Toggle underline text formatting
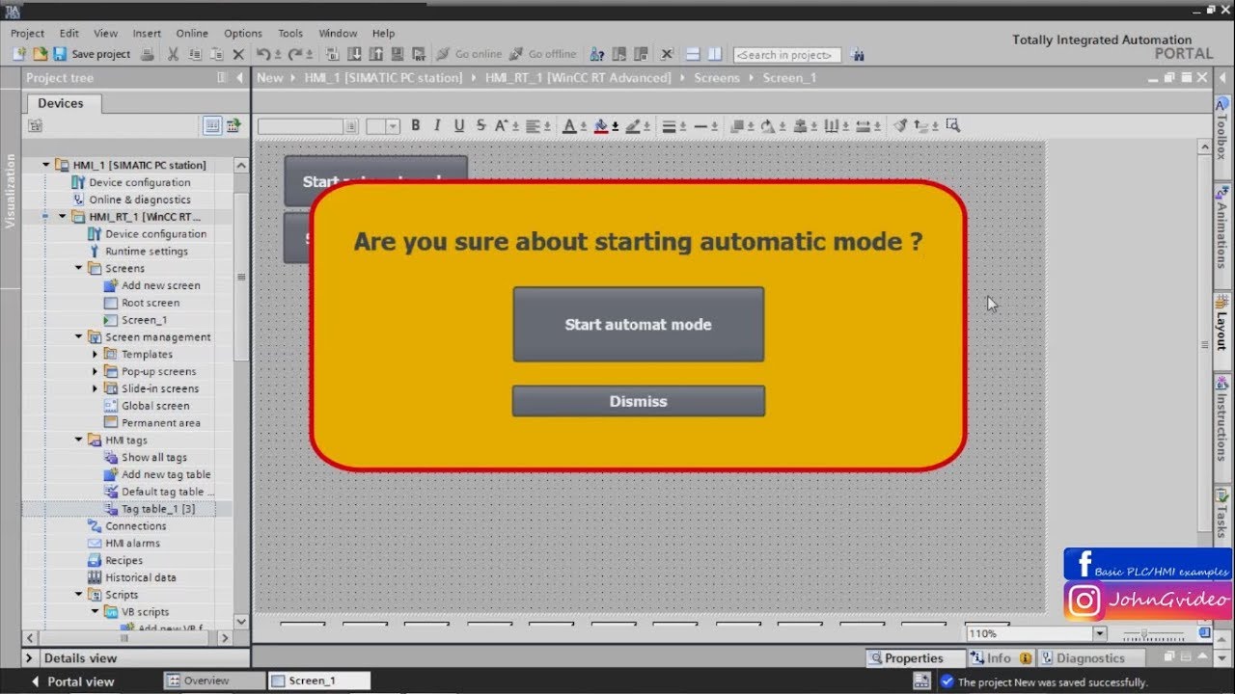This screenshot has height=694, width=1235. click(x=459, y=125)
